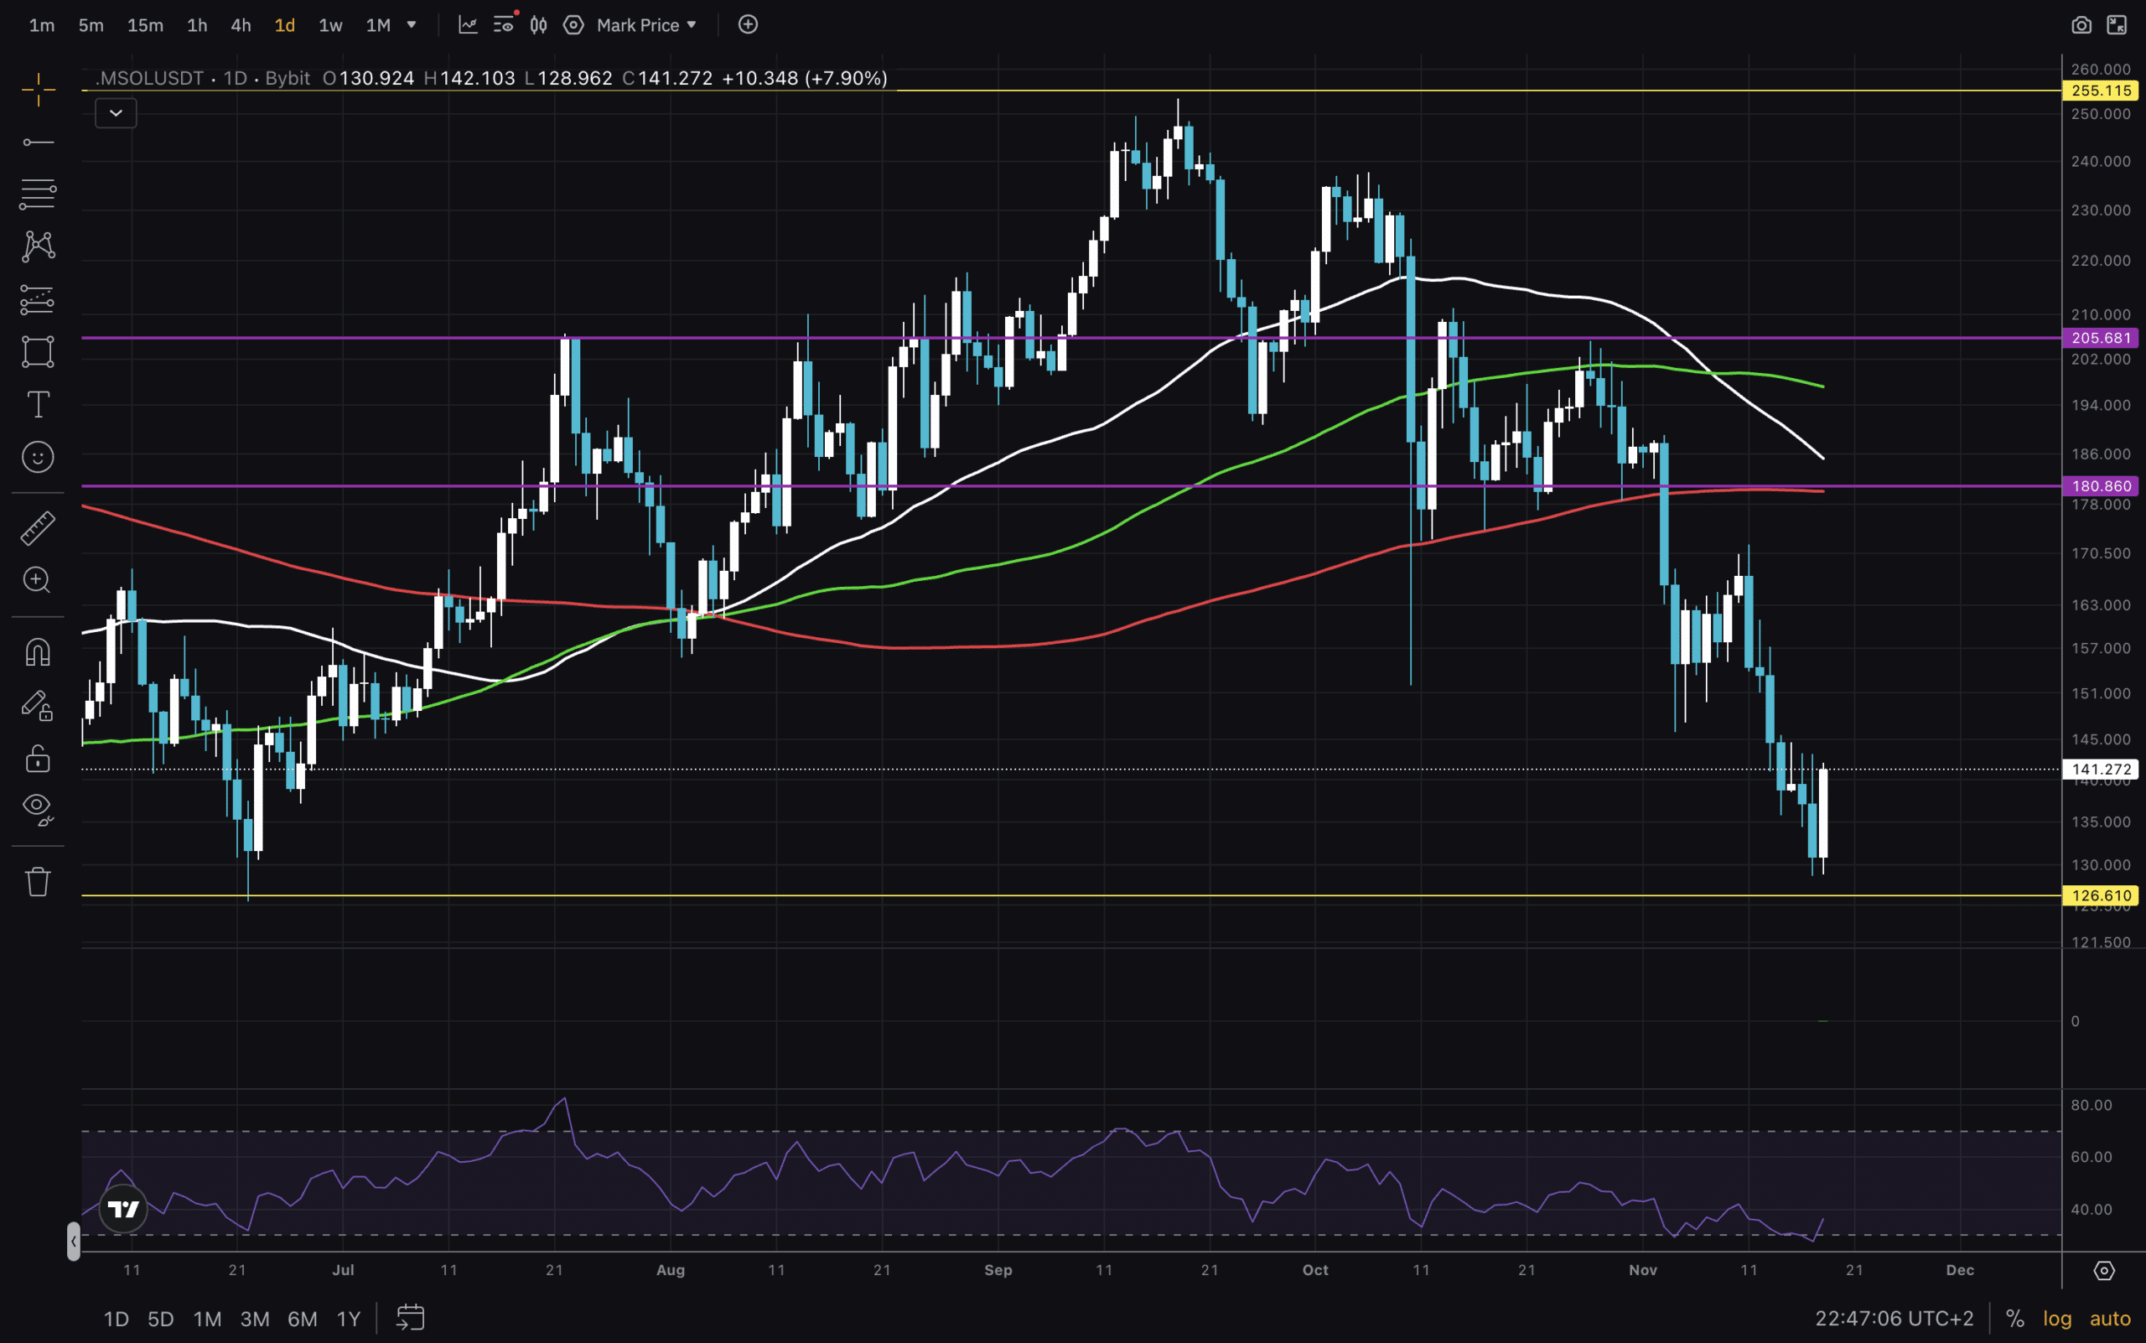This screenshot has height=1343, width=2146.
Task: Set date range to 3M
Action: (255, 1318)
